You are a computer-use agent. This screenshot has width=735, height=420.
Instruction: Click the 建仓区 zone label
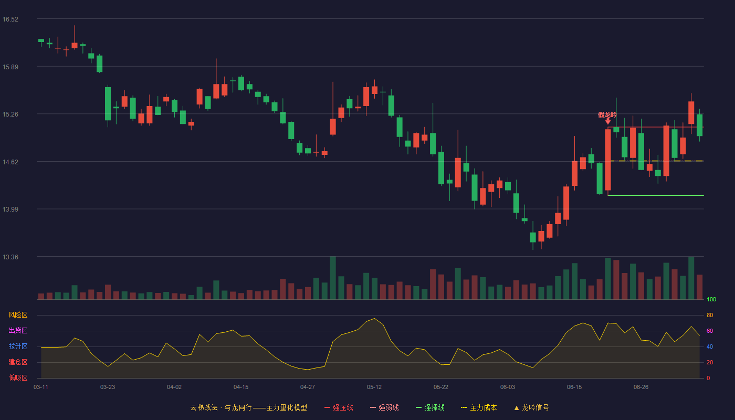(18, 362)
